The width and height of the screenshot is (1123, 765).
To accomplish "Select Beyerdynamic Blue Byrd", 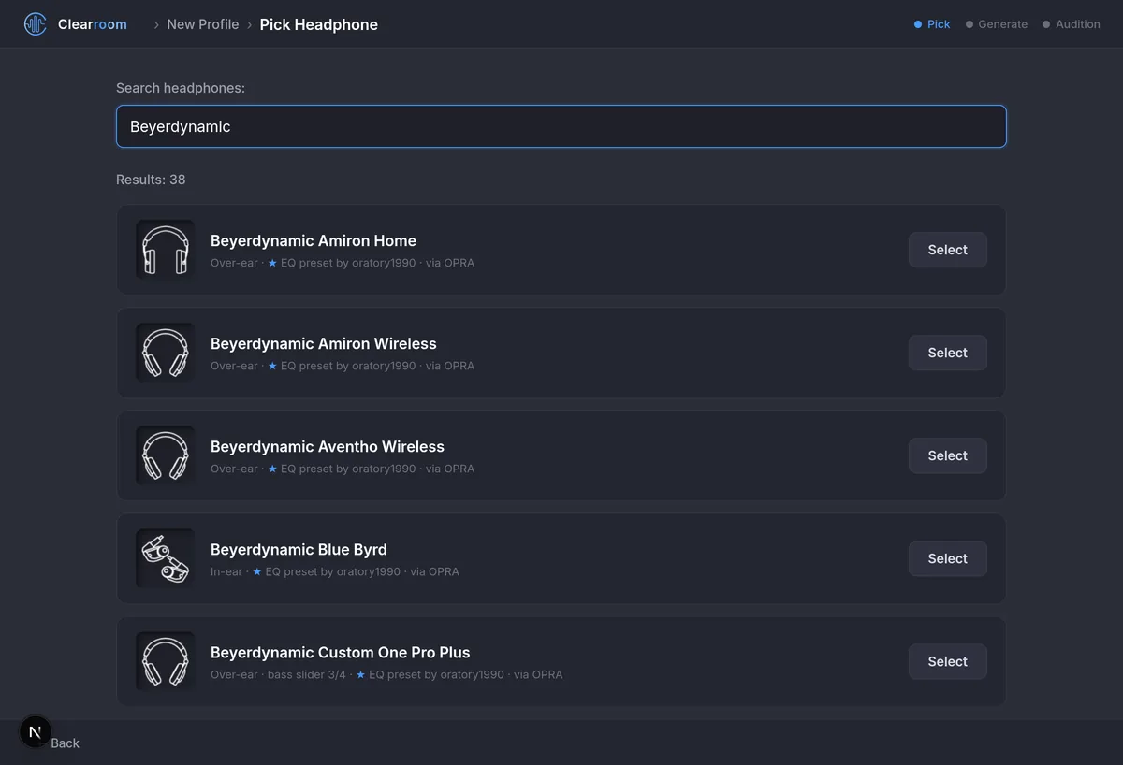I will (947, 558).
